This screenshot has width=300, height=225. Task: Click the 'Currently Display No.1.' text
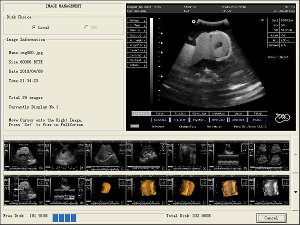pos(34,107)
